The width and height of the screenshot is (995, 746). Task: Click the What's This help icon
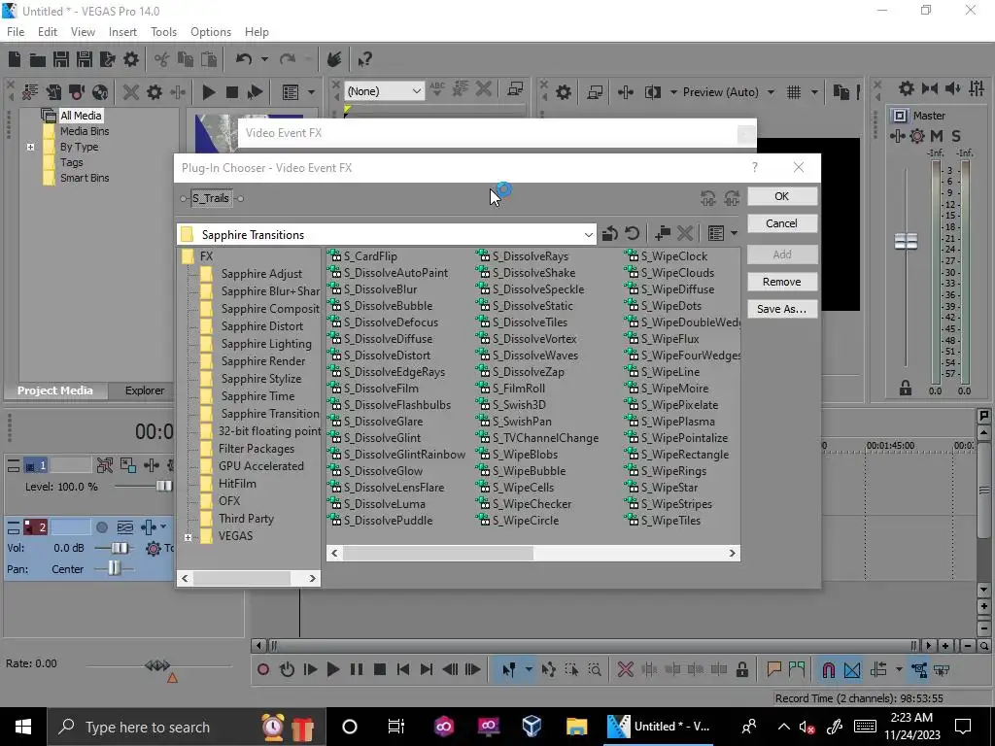[364, 59]
